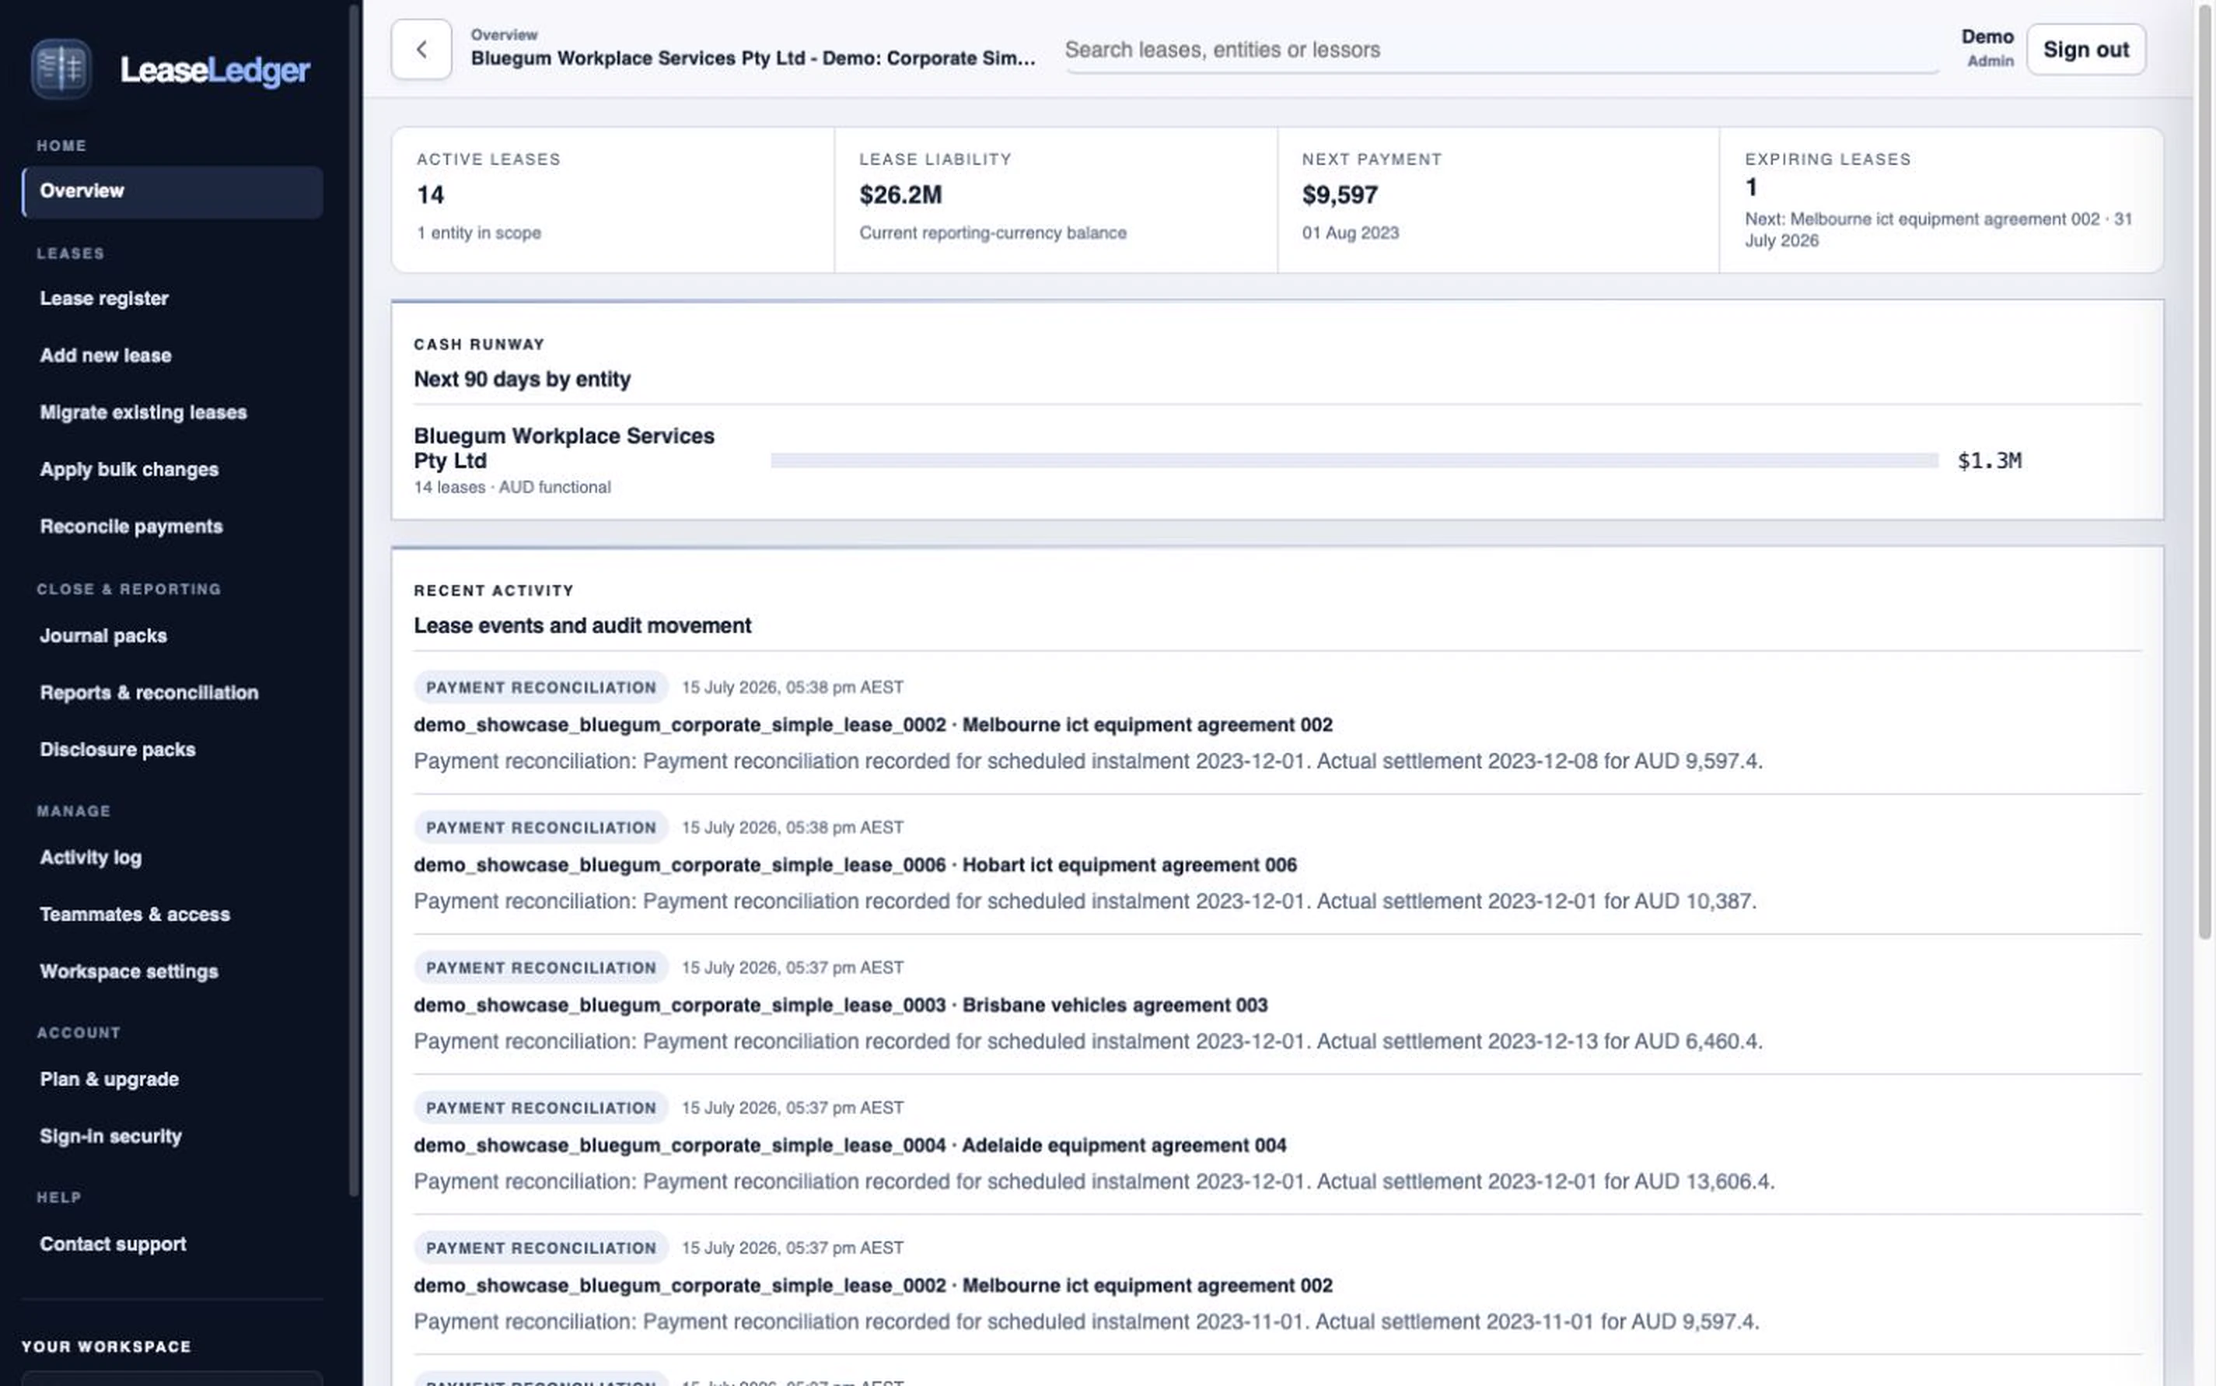2216x1386 pixels.
Task: Click the Demo Admin user label
Action: 1987,47
